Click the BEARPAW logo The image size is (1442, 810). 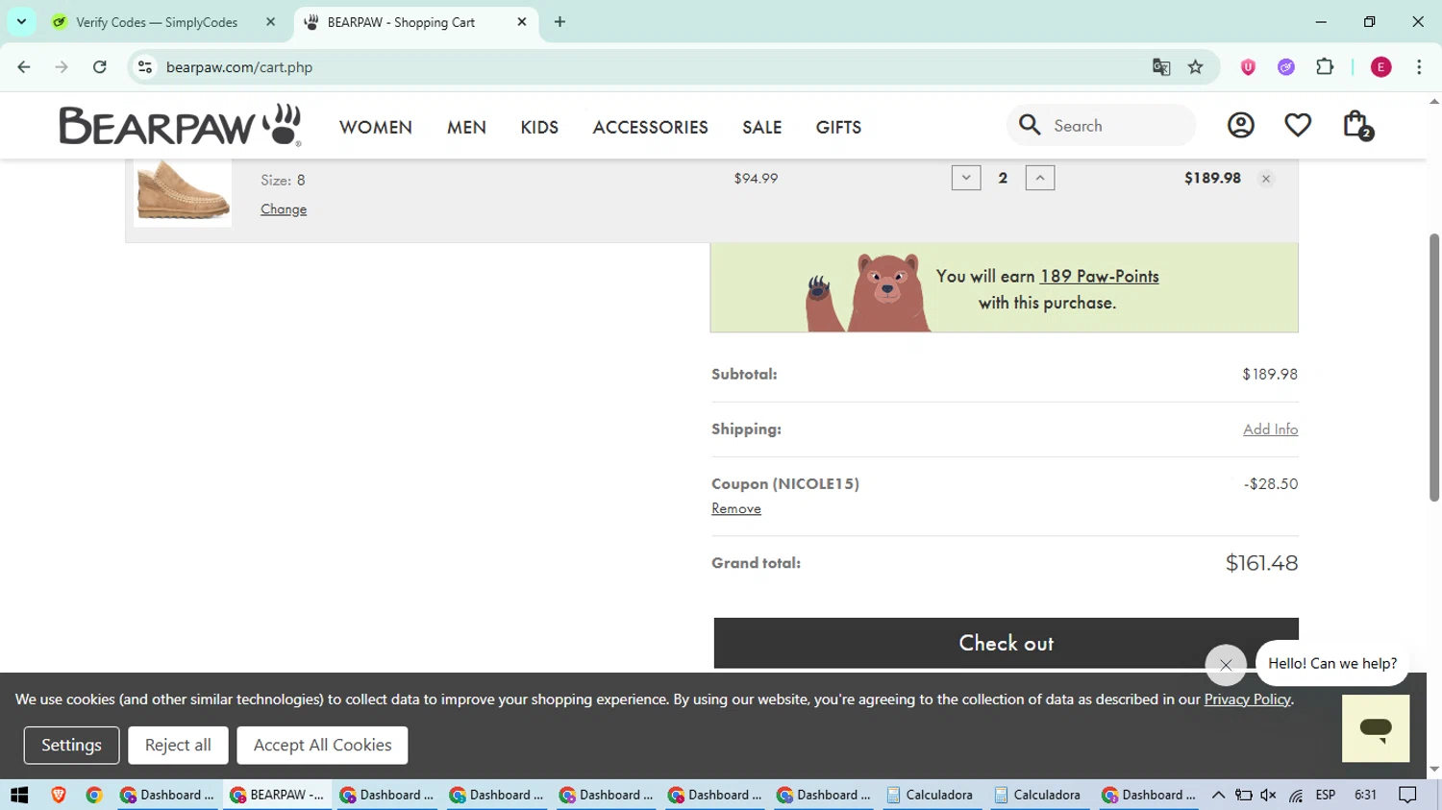tap(181, 125)
